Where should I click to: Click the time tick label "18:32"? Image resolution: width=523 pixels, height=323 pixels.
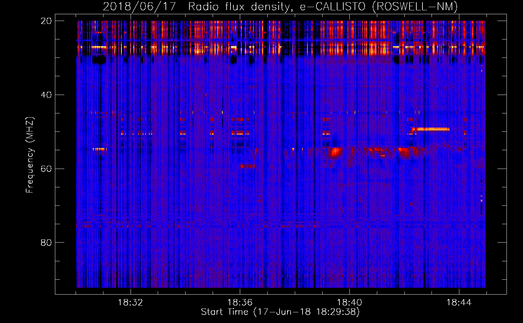[131, 303]
